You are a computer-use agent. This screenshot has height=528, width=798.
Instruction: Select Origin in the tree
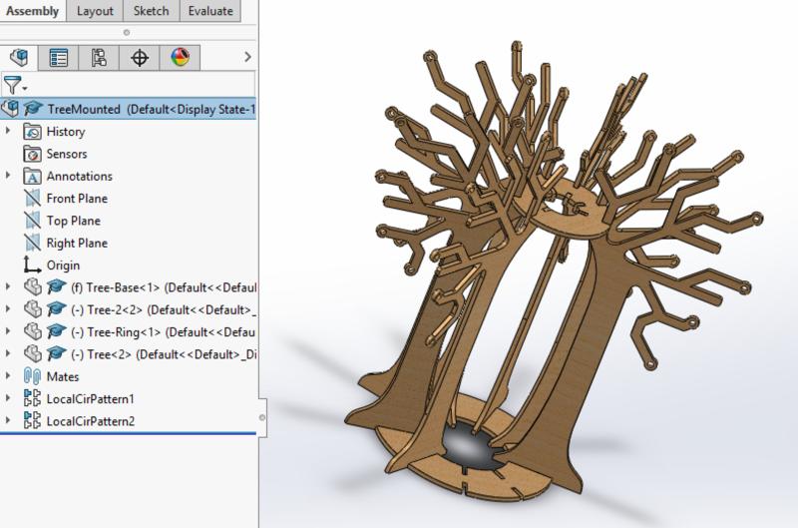point(63,265)
